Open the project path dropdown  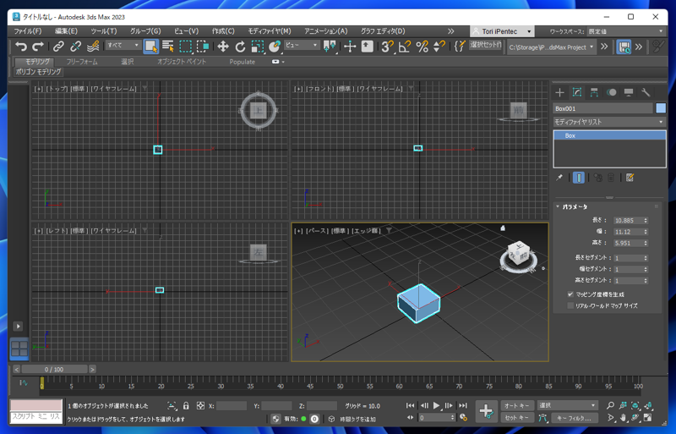click(x=551, y=47)
